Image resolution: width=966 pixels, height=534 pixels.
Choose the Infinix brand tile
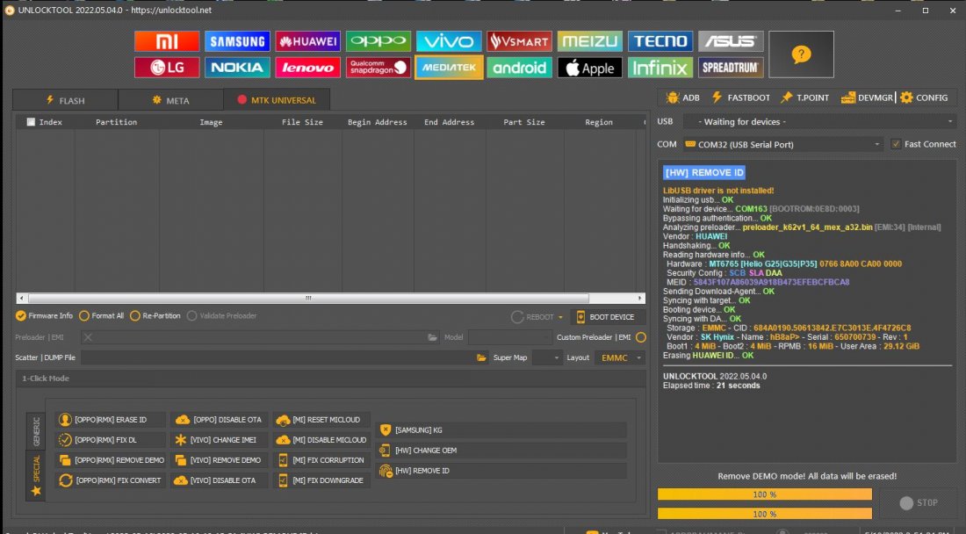point(660,67)
